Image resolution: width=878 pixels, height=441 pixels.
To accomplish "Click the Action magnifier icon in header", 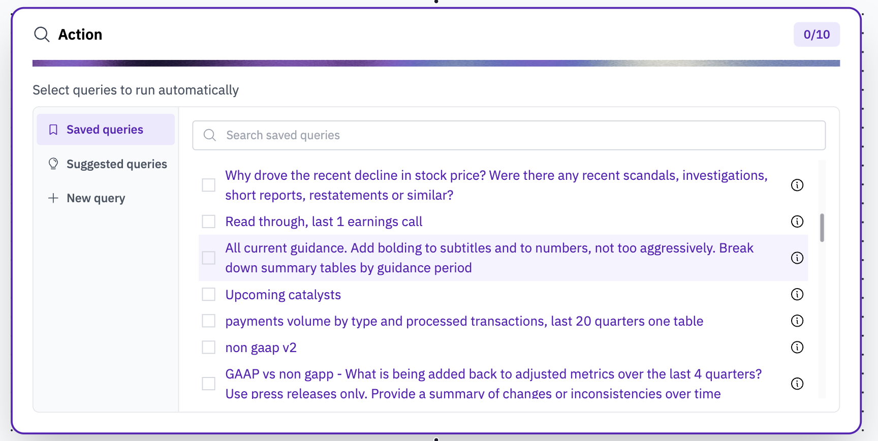I will (x=42, y=35).
